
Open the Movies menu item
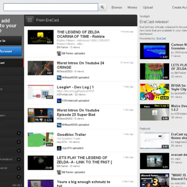tap(132, 7)
